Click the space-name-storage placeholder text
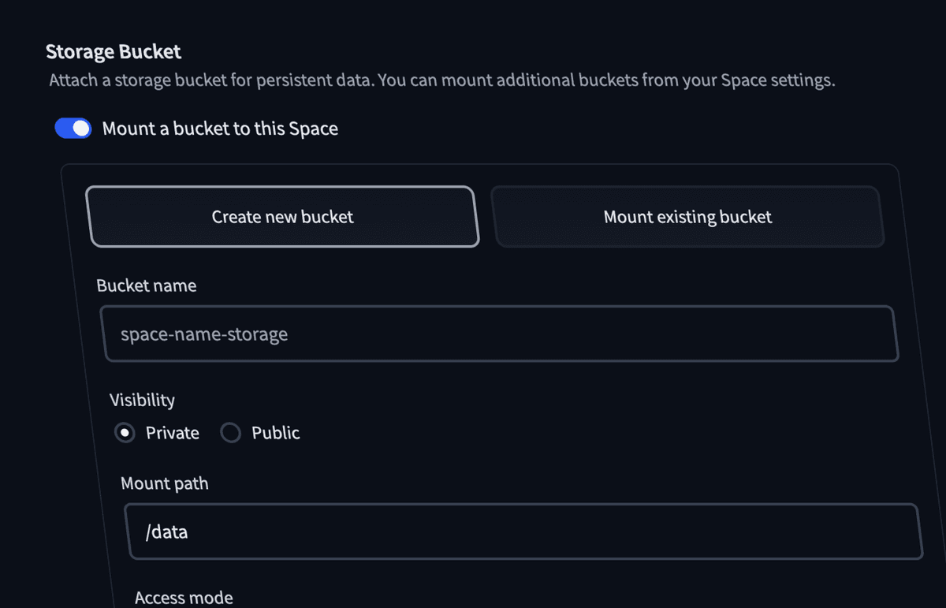This screenshot has height=608, width=946. 204,334
